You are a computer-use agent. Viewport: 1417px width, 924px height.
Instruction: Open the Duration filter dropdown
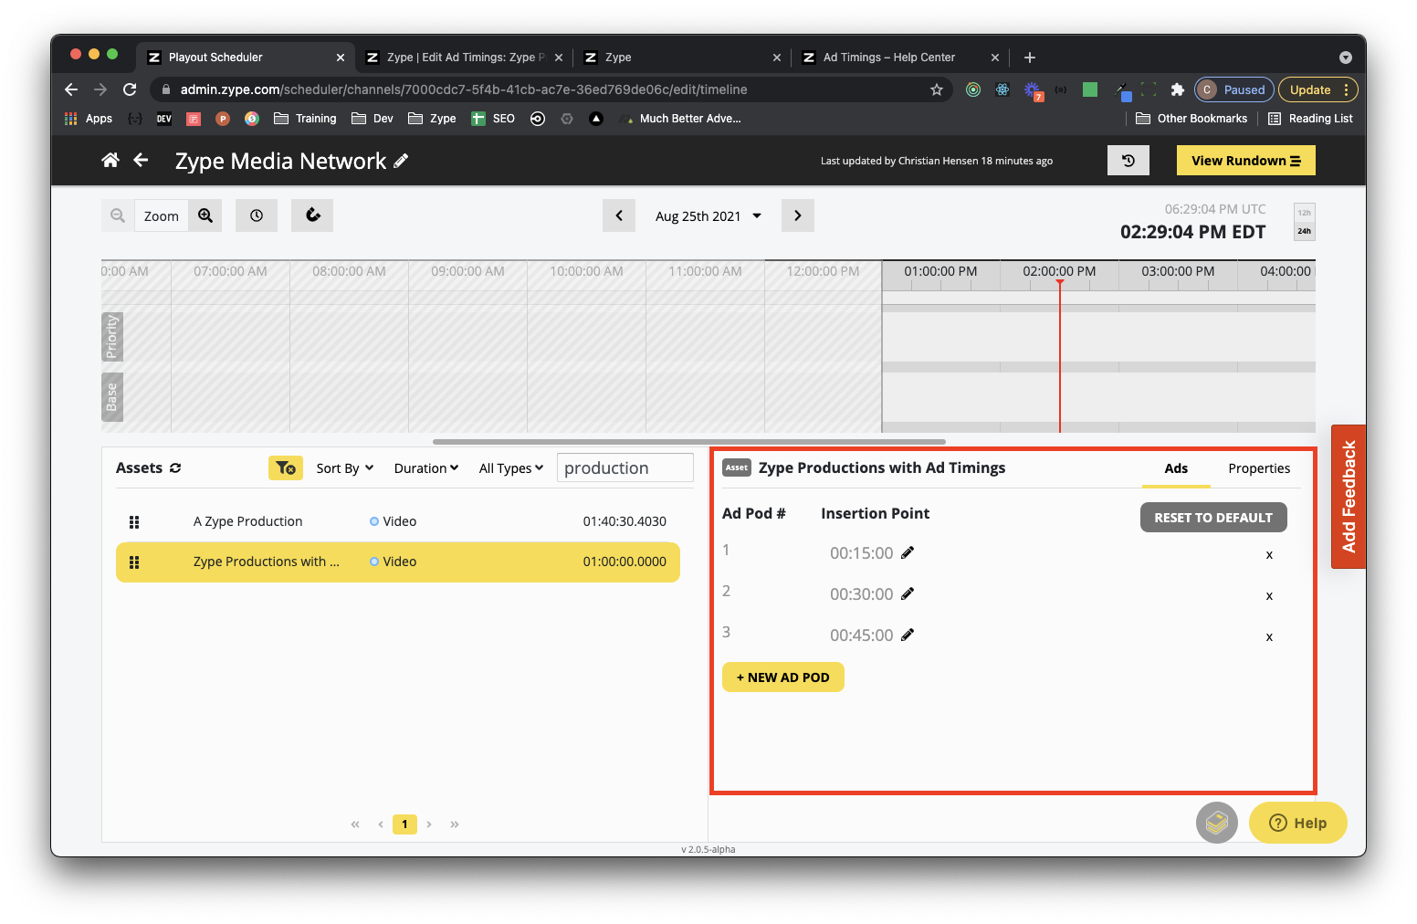[426, 468]
